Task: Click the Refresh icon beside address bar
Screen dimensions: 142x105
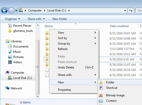Action: (131, 10)
